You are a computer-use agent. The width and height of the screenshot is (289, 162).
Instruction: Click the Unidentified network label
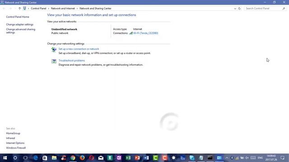(64, 29)
